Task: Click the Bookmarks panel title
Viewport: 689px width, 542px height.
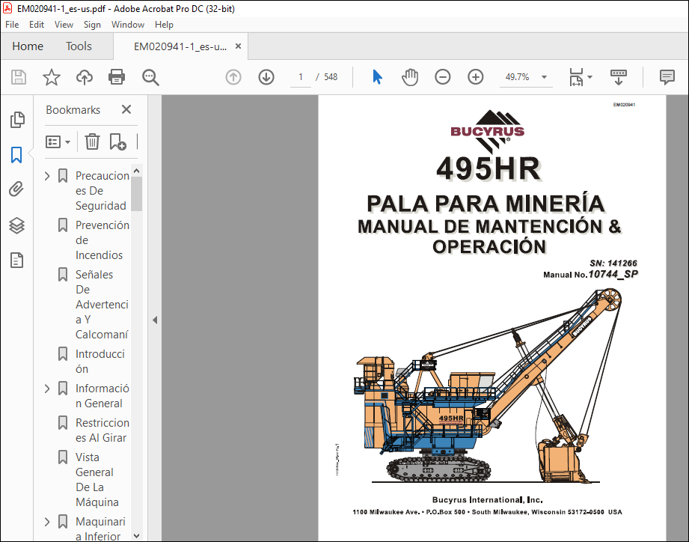Action: coord(73,110)
